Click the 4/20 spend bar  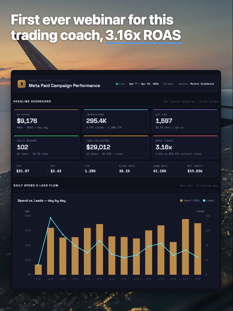click(198, 249)
